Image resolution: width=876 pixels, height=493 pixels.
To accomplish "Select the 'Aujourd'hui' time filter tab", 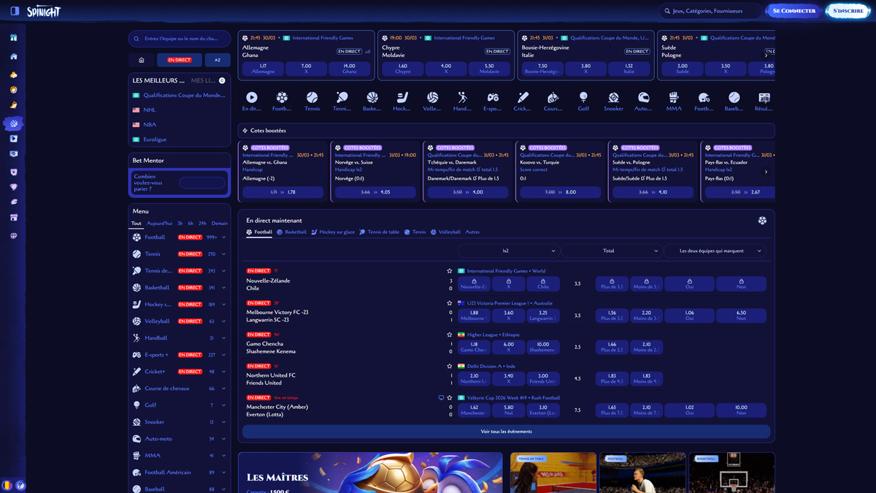I will (159, 223).
